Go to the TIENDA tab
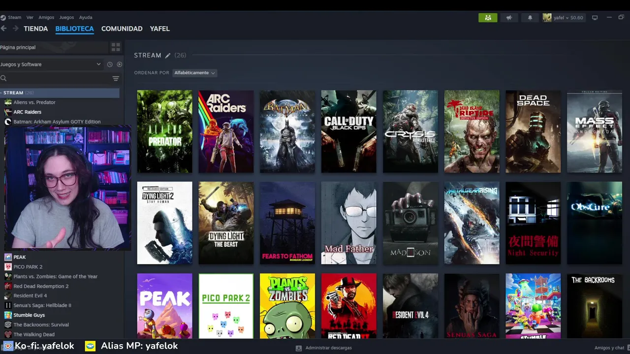The image size is (630, 354). (36, 29)
